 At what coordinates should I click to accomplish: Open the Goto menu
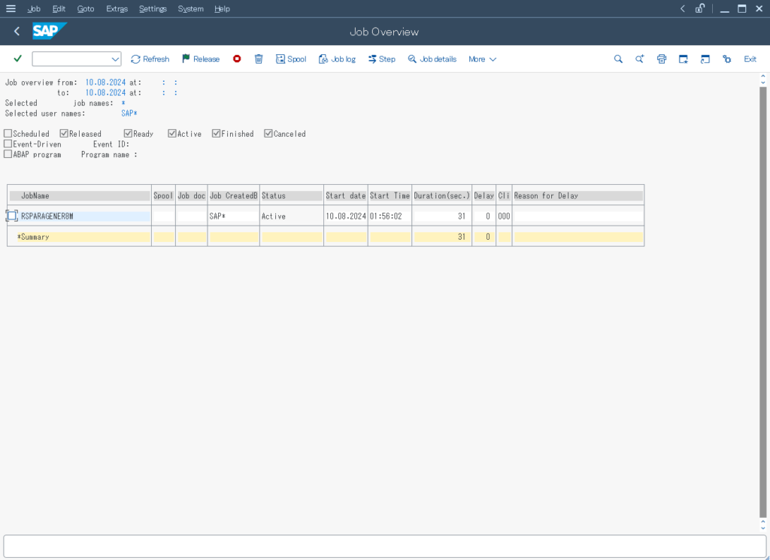[x=85, y=8]
